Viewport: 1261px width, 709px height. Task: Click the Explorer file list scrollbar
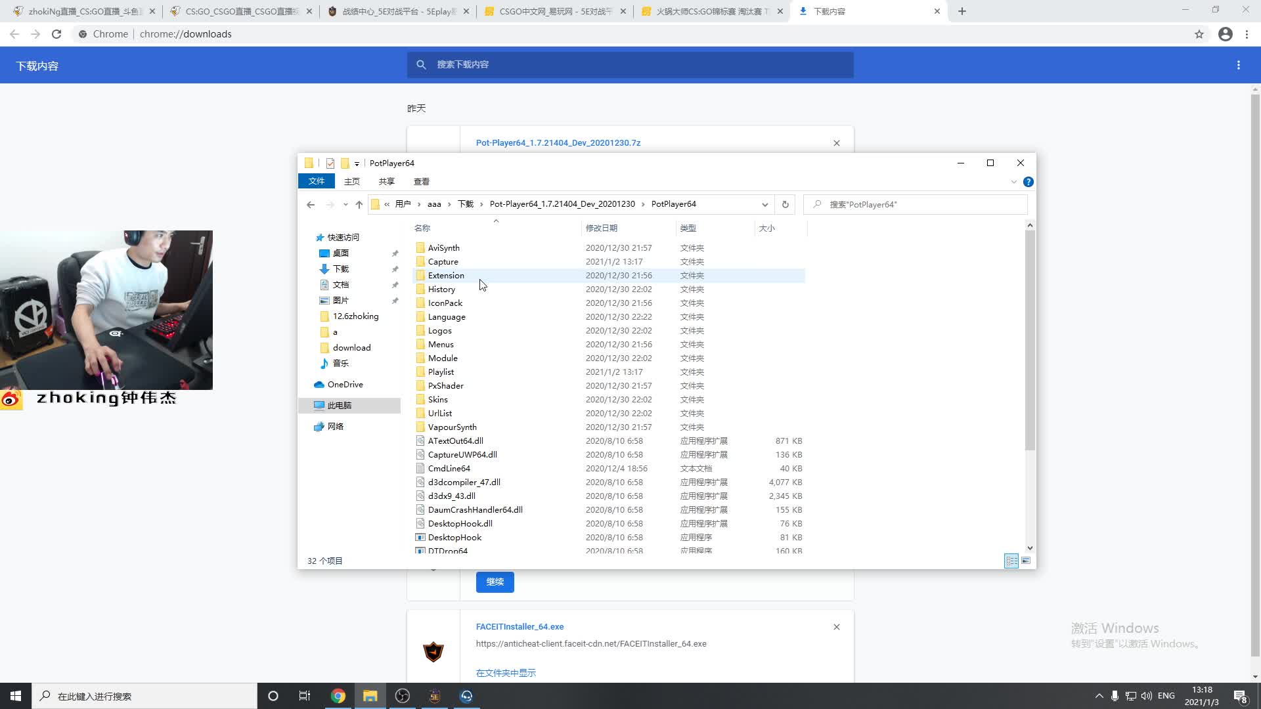pos(1030,341)
